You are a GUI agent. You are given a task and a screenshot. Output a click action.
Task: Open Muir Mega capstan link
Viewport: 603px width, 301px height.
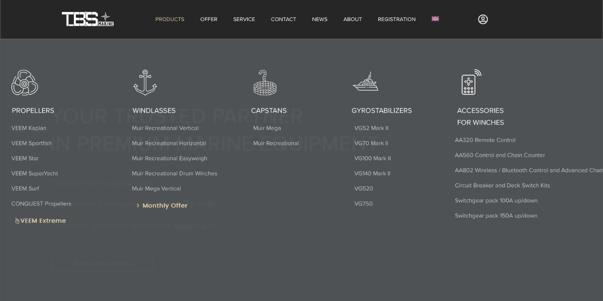[x=267, y=128]
